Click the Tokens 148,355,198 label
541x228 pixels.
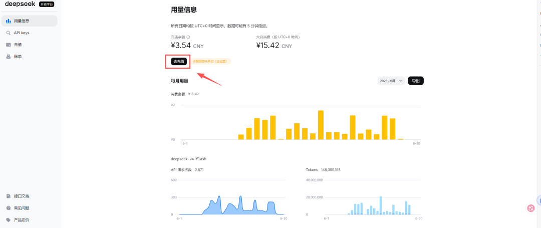tap(323, 170)
